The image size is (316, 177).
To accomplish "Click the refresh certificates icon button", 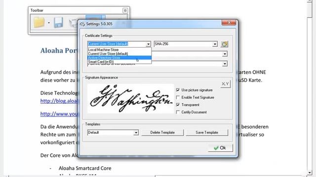I will pos(224,44).
